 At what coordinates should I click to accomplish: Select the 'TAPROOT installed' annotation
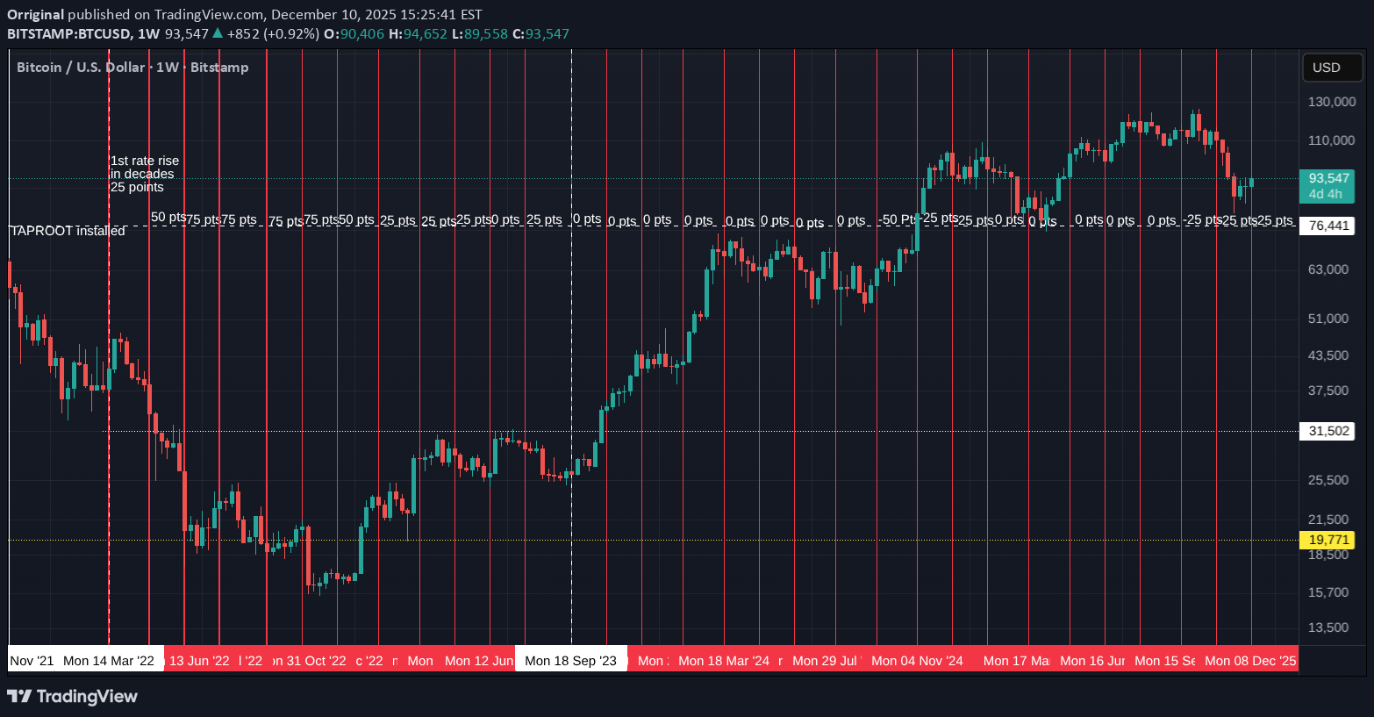68,231
